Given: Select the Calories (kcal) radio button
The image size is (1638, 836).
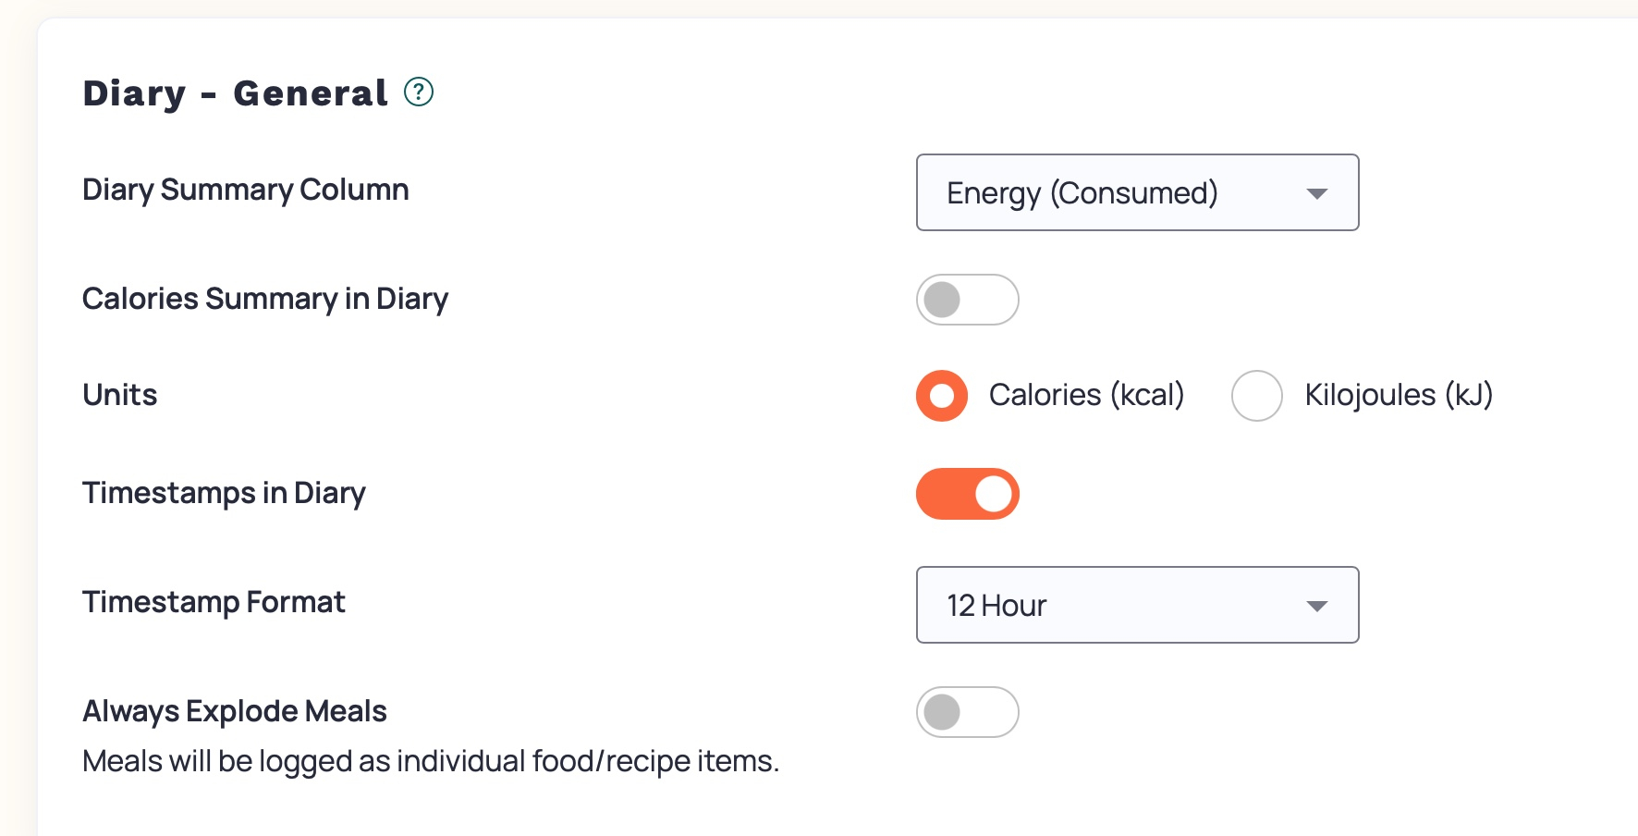Looking at the screenshot, I should coord(941,396).
